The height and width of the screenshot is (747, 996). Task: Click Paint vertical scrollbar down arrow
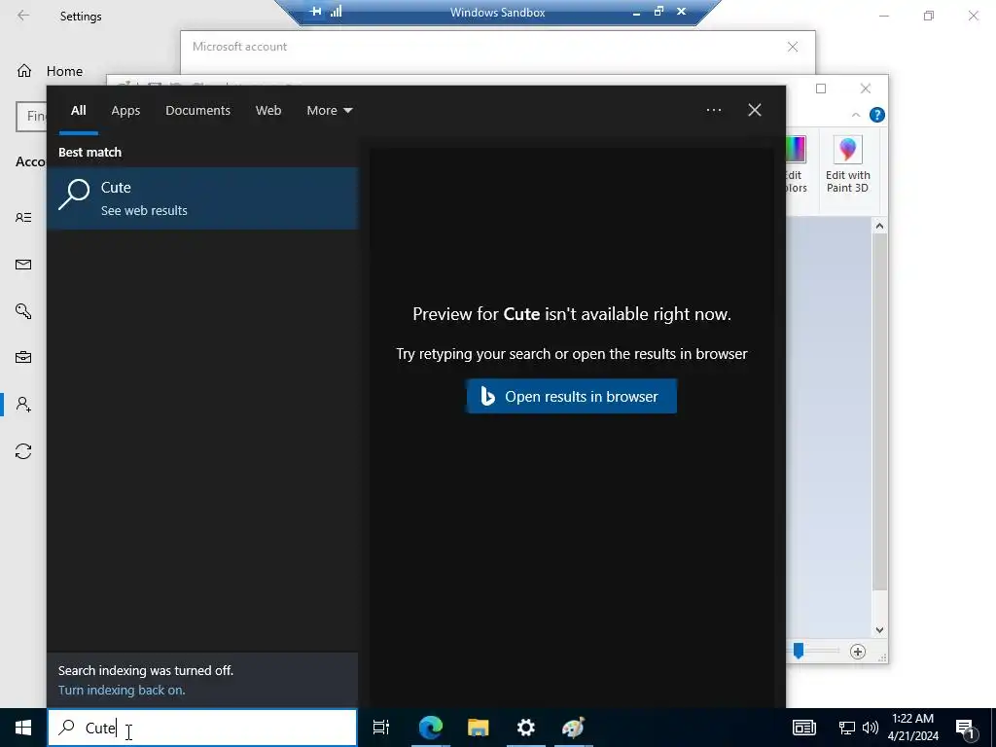pyautogui.click(x=879, y=630)
